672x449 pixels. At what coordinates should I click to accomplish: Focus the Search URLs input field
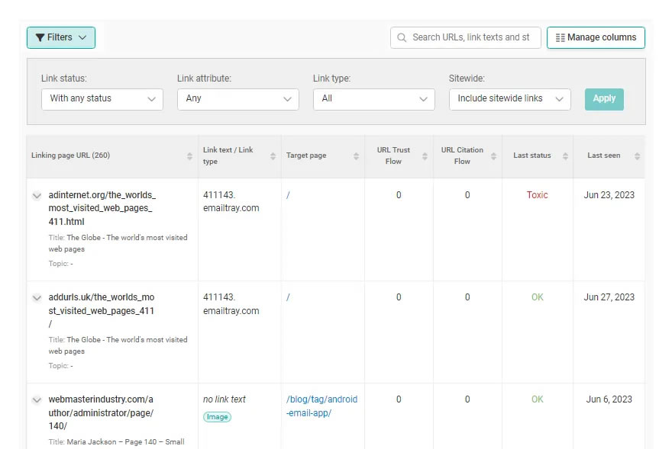coord(465,37)
